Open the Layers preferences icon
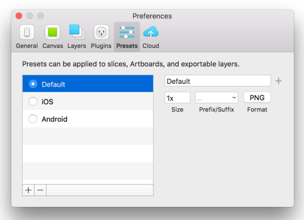 tap(77, 32)
